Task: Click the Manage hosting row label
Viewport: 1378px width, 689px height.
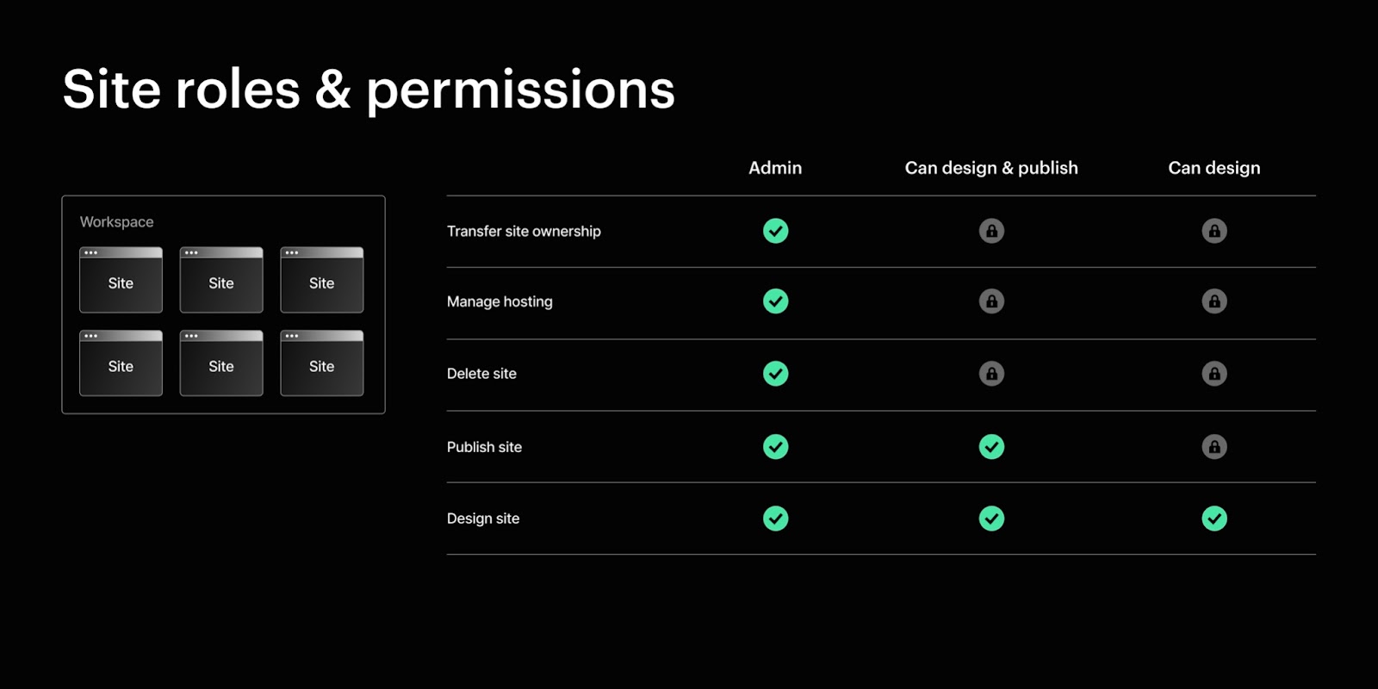Action: 500,301
